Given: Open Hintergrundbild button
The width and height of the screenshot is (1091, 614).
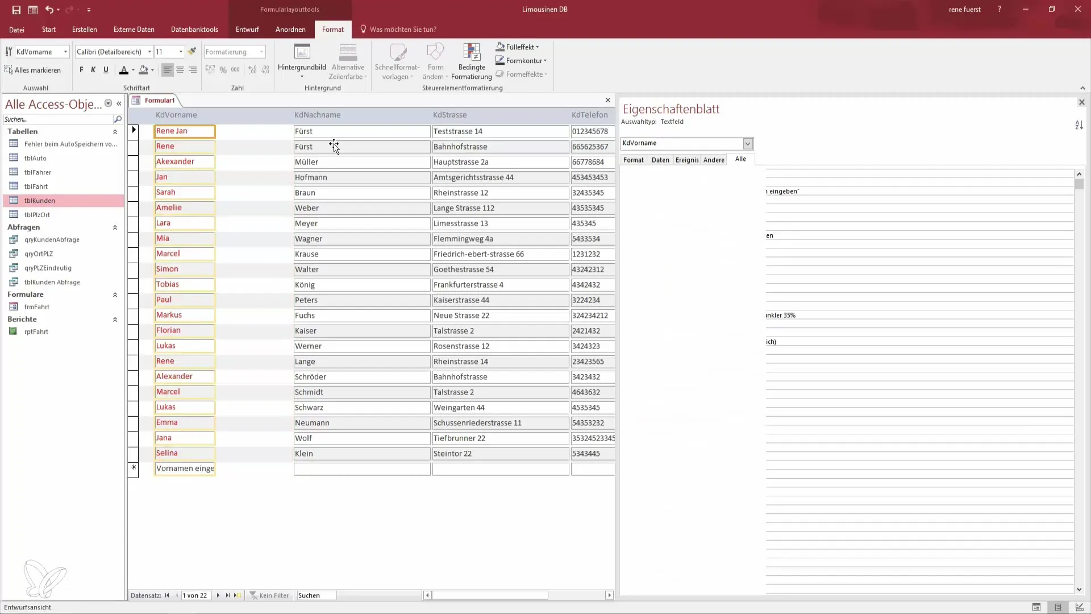Looking at the screenshot, I should coord(302,61).
